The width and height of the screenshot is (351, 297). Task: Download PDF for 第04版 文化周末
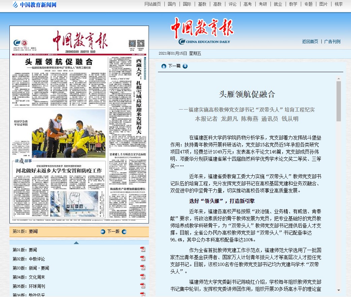(143, 277)
